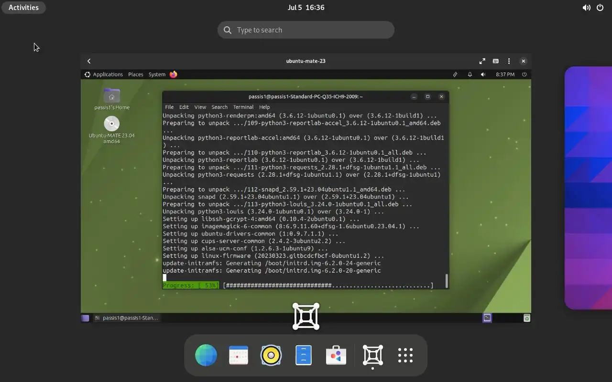Image resolution: width=612 pixels, height=382 pixels.
Task: Click the line 'Setting up linux-firmware'
Action: pyautogui.click(x=273, y=256)
